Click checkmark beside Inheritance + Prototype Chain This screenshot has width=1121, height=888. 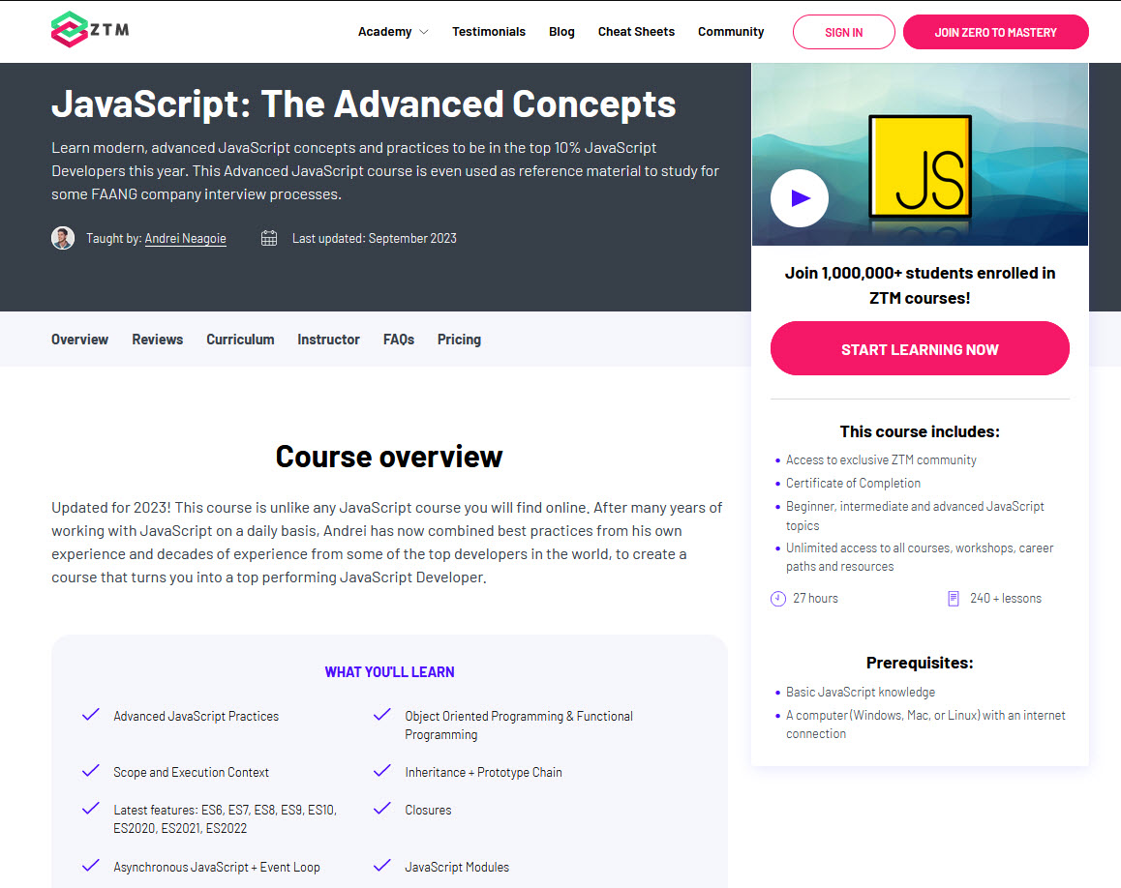tap(382, 771)
